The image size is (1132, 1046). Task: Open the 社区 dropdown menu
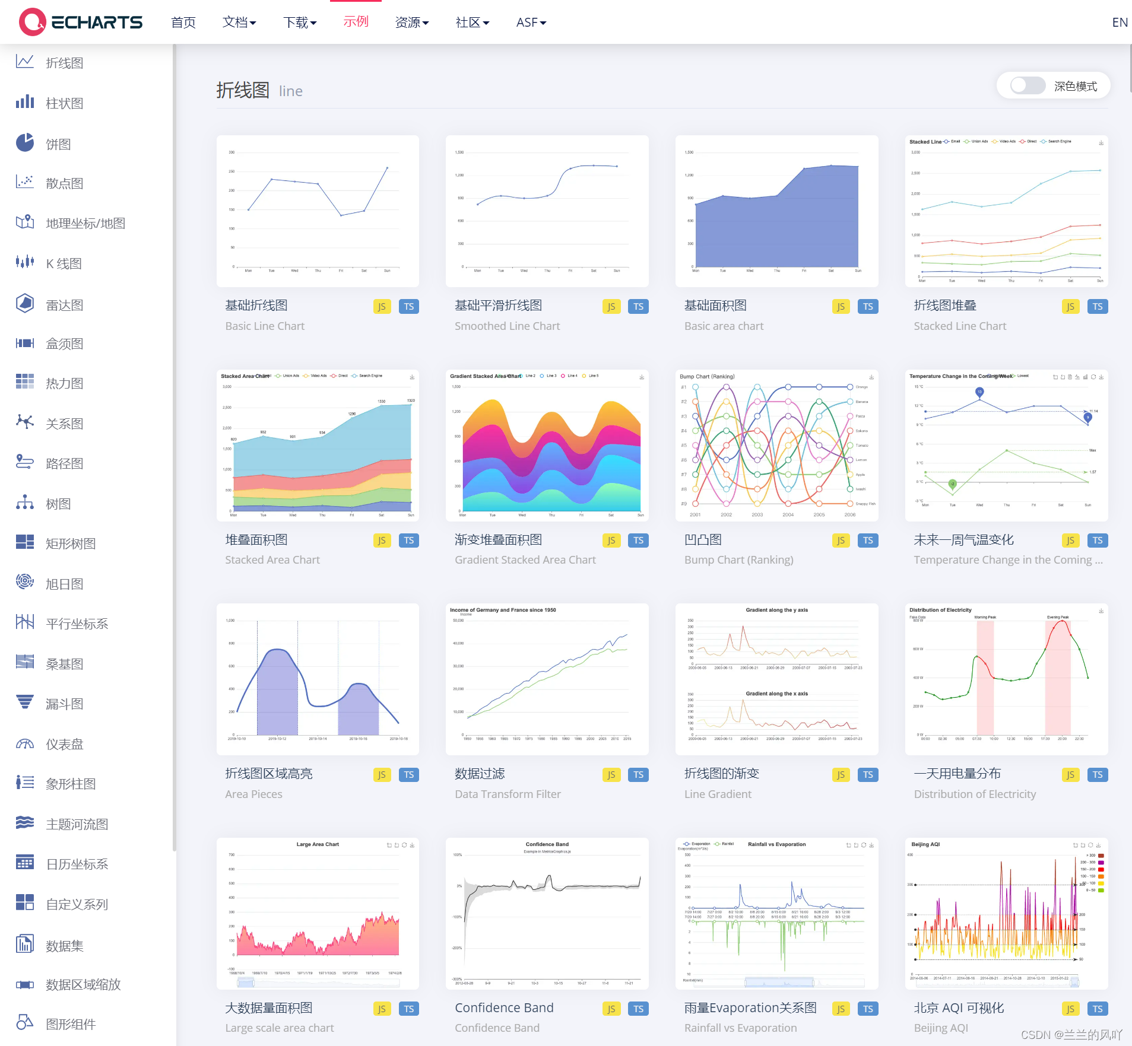click(x=473, y=22)
